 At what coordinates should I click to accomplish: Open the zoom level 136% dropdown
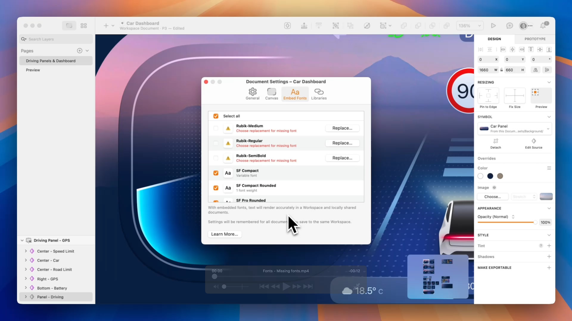470,26
